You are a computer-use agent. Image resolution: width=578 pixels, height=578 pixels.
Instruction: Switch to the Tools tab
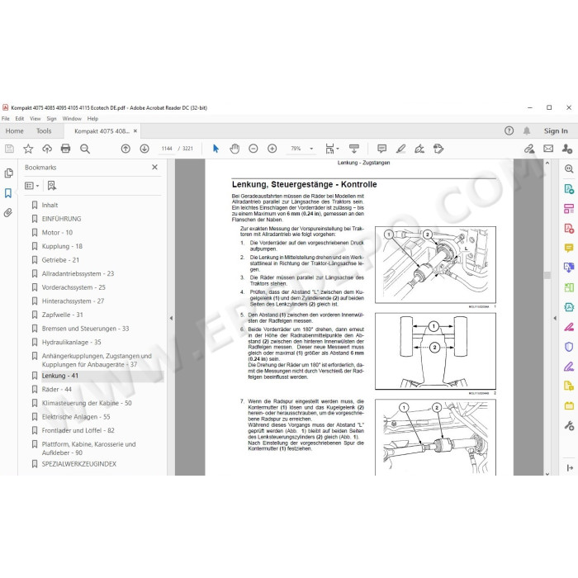pos(44,130)
